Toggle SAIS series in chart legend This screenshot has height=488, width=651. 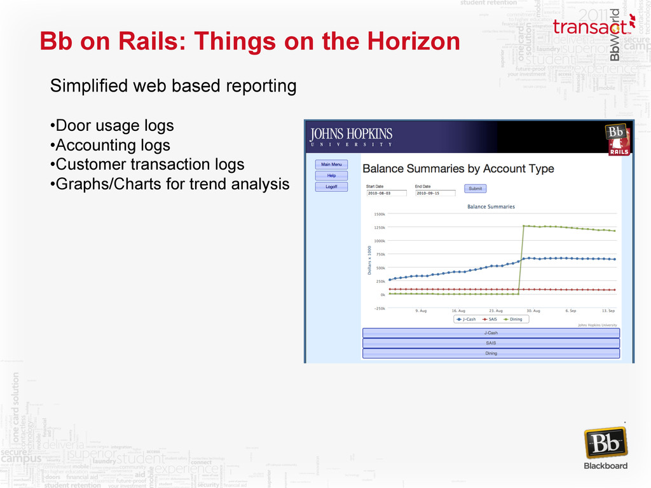[x=490, y=319]
